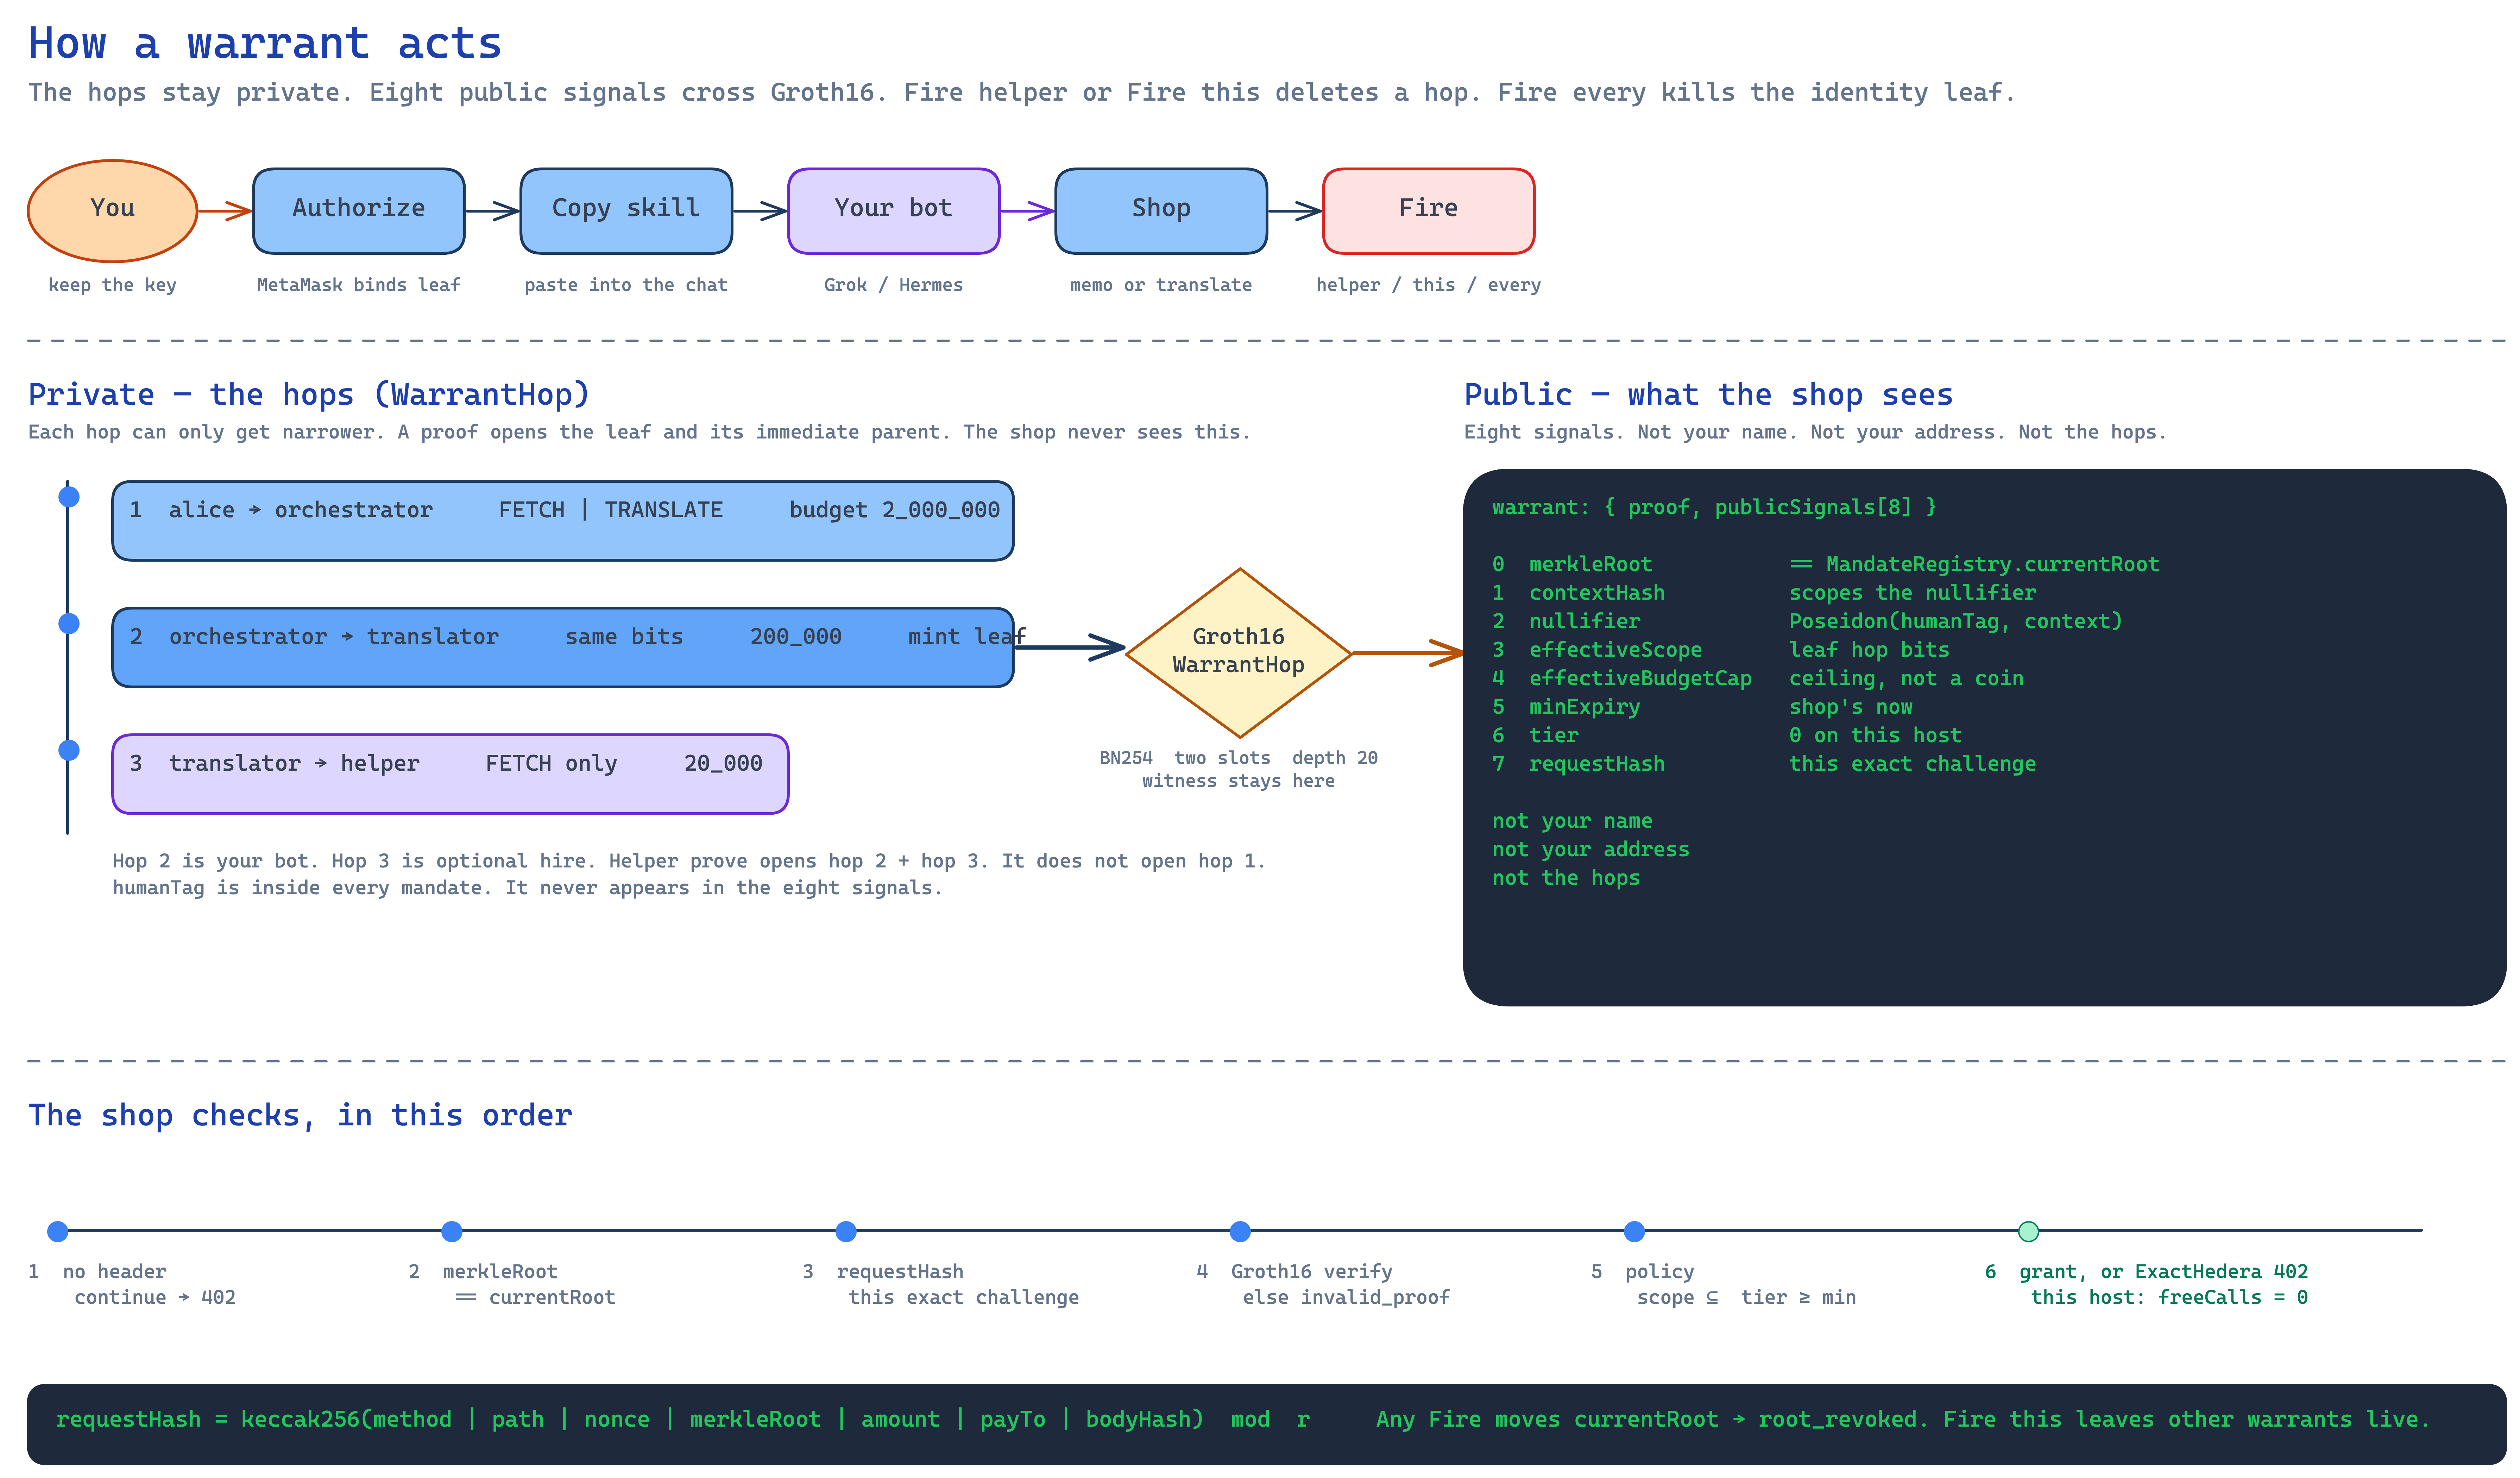Click "MetaMask binds leaf" caption
This screenshot has height=1478, width=2520.
point(359,285)
